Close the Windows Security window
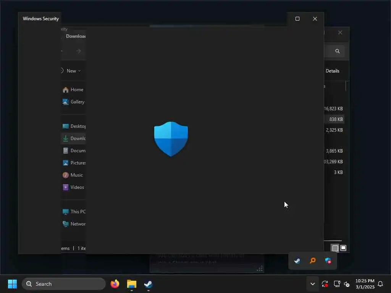The height and width of the screenshot is (293, 391). [315, 19]
